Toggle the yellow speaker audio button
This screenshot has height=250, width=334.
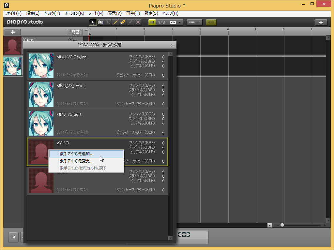tap(211, 22)
